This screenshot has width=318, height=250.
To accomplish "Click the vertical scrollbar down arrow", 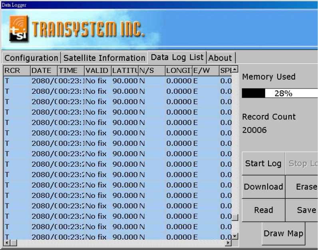I will 235,236.
